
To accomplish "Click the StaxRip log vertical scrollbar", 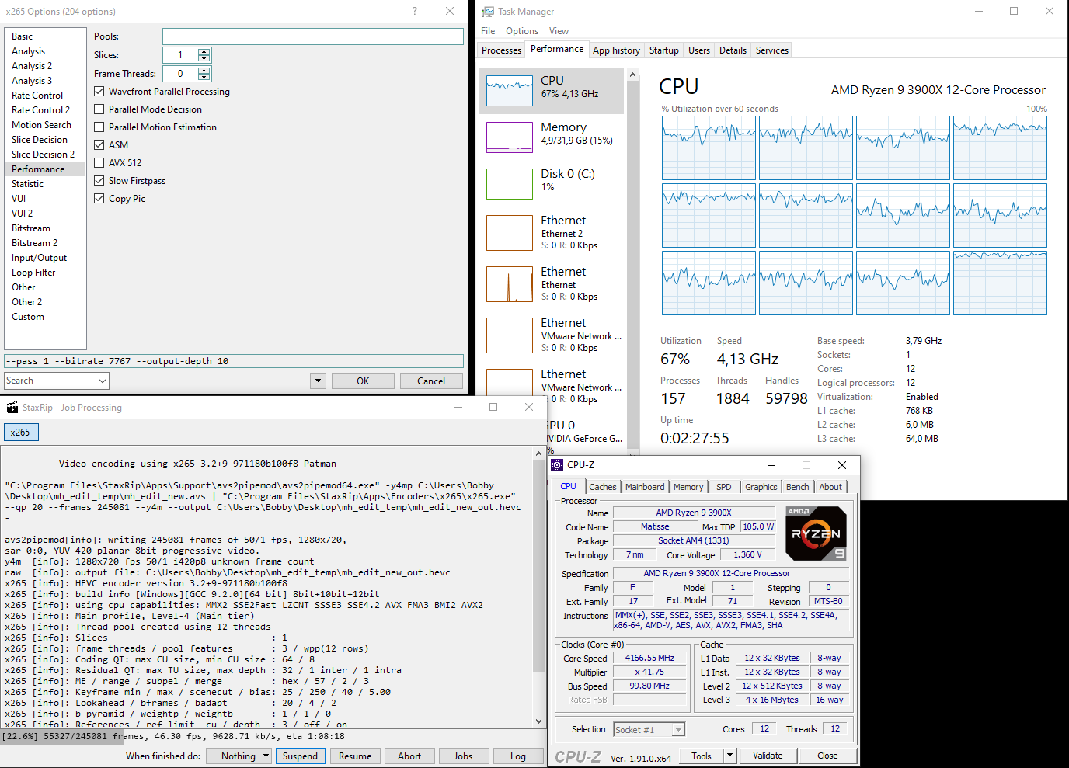I will click(539, 586).
